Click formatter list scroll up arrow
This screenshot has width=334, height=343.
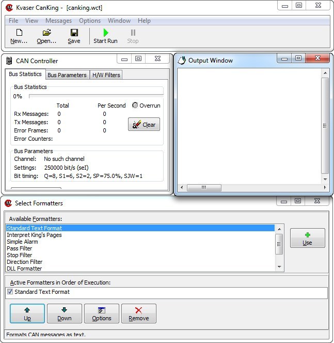(279, 229)
